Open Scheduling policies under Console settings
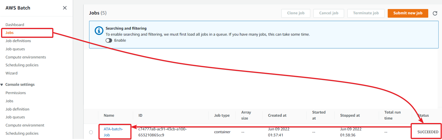This screenshot has height=140, width=442. pos(22,133)
